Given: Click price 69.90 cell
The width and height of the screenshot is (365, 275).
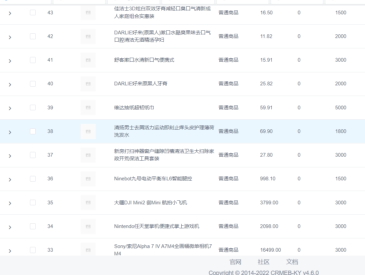Looking at the screenshot, I should (266, 131).
